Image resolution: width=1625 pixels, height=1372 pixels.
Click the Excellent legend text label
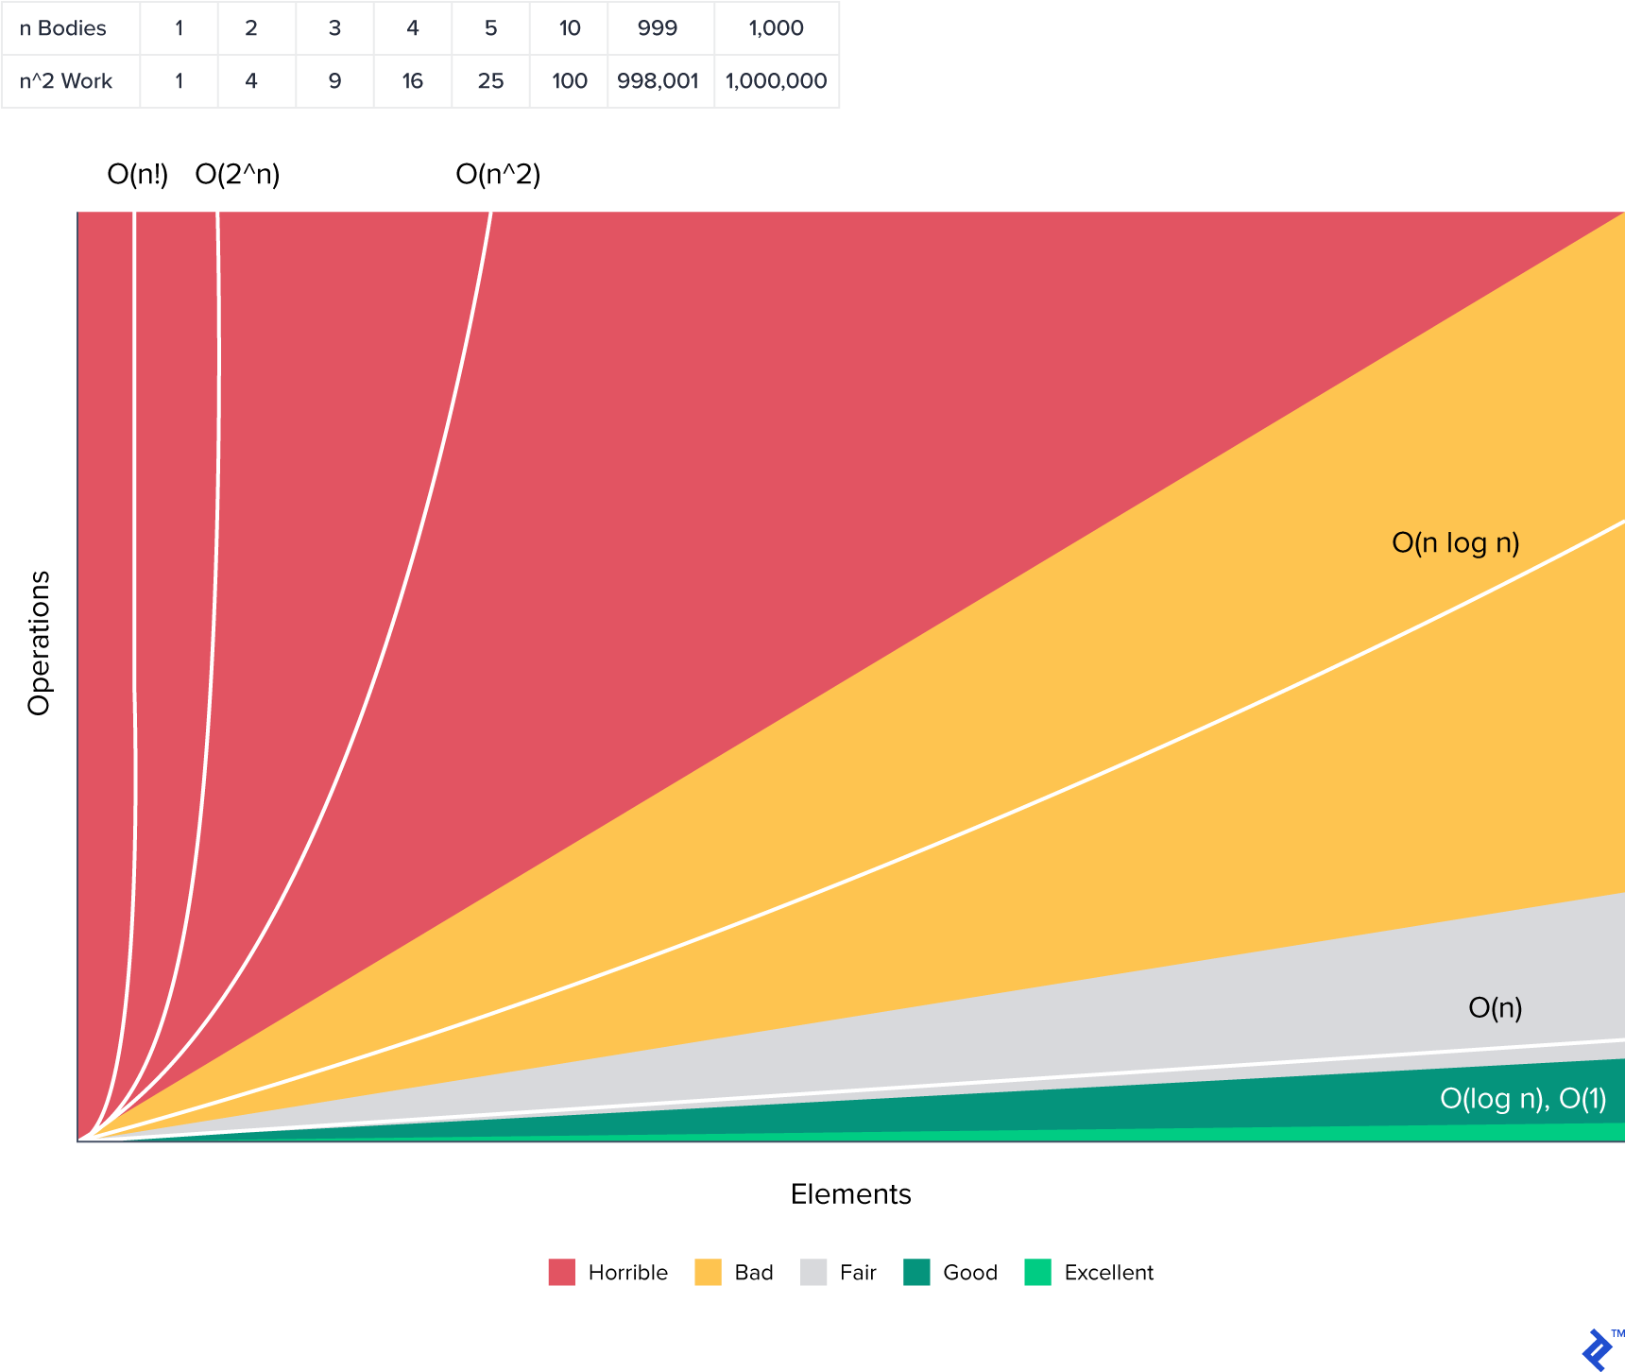click(x=1108, y=1273)
